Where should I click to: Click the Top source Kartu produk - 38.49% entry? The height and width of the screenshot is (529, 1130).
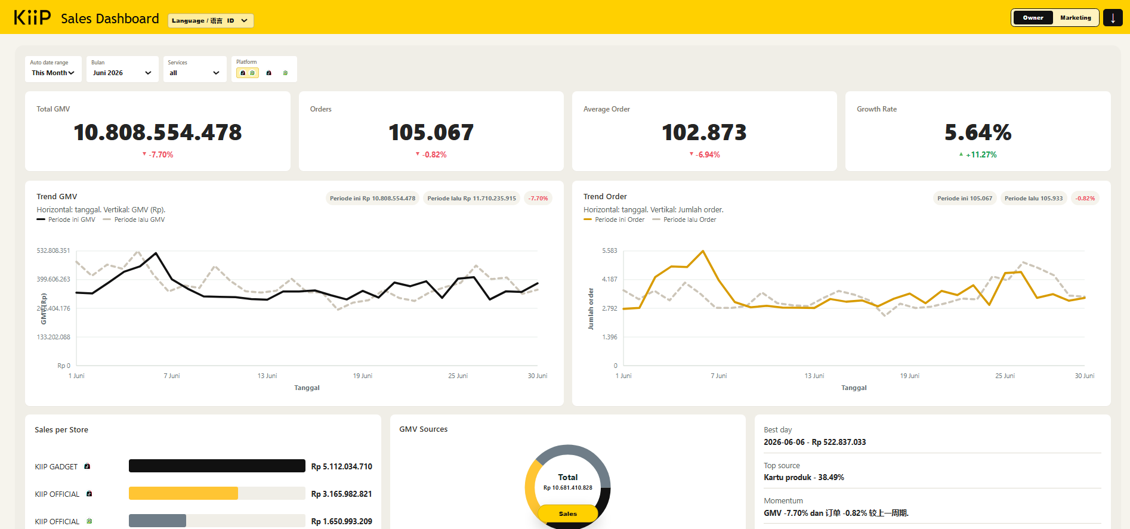tap(804, 477)
